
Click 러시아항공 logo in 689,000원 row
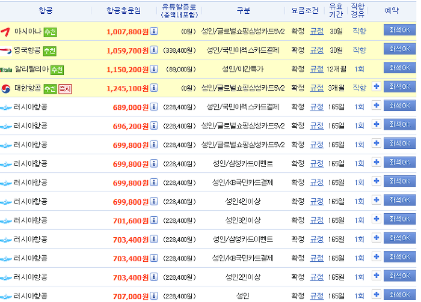point(6,107)
